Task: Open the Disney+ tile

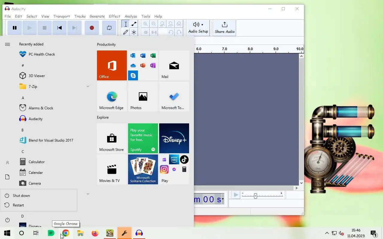Action: click(x=174, y=138)
